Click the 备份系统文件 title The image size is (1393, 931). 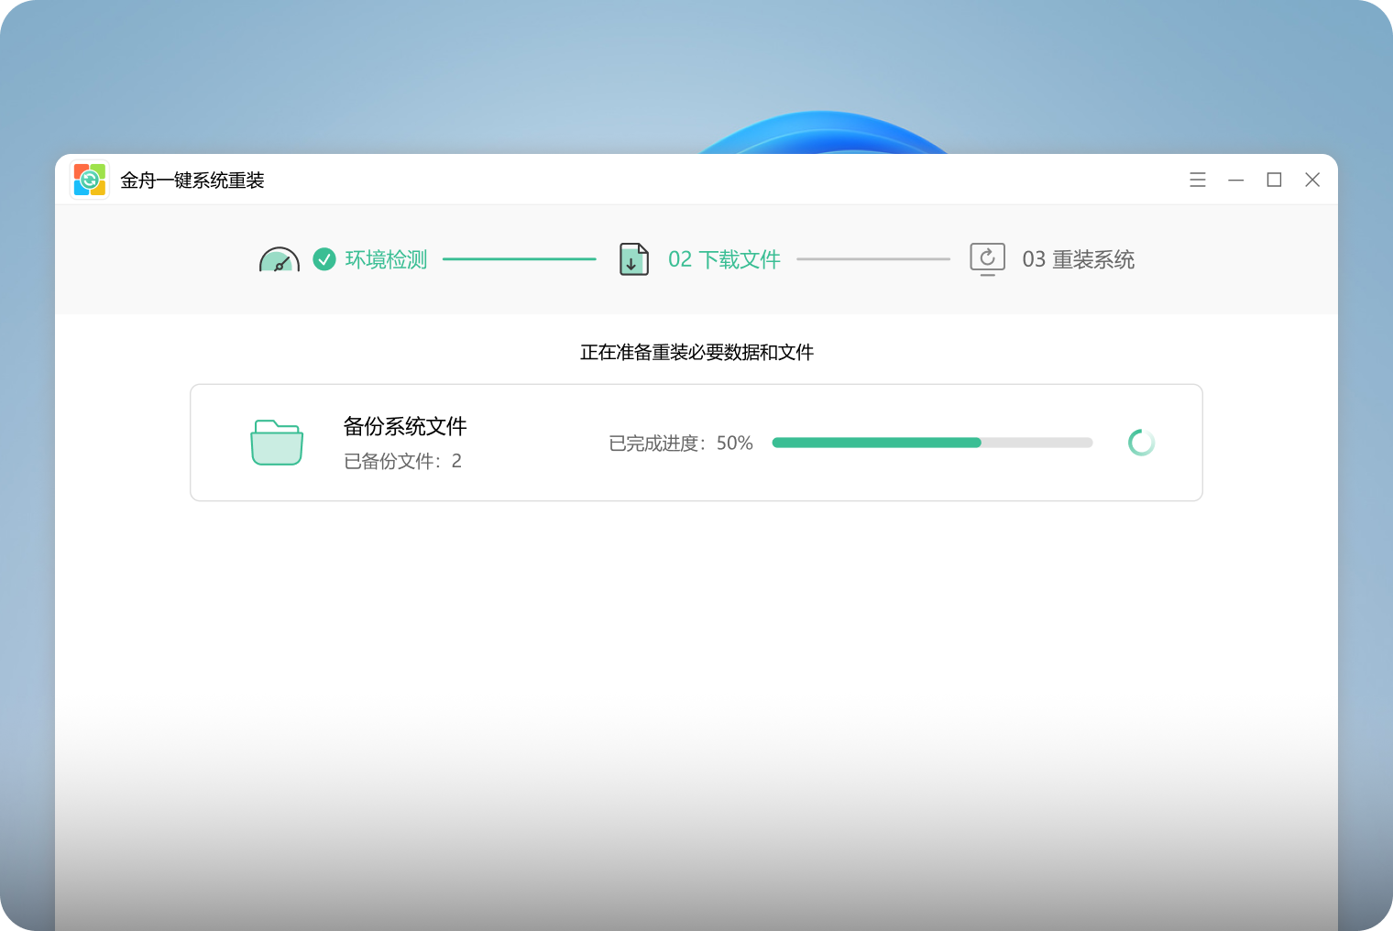[405, 426]
